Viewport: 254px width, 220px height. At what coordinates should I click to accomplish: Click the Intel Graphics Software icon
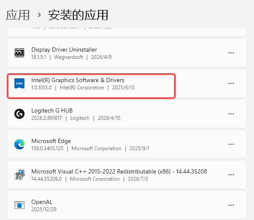point(19,83)
